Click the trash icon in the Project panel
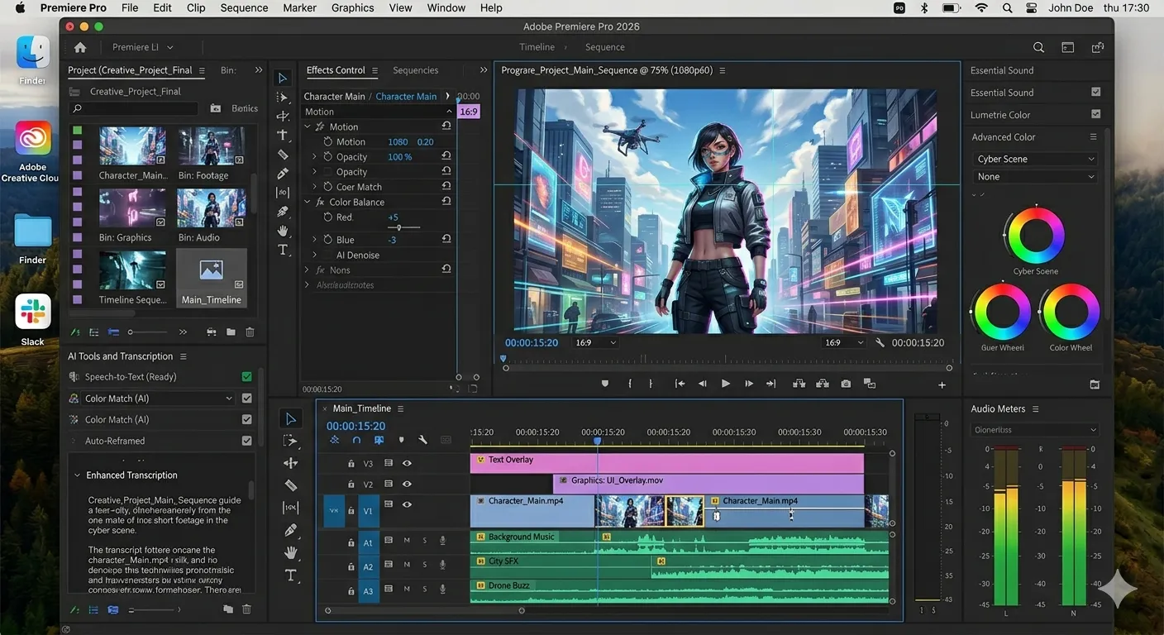 [250, 332]
